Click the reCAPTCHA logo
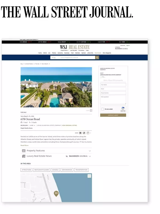This screenshot has height=214, width=160. (x=123, y=108)
